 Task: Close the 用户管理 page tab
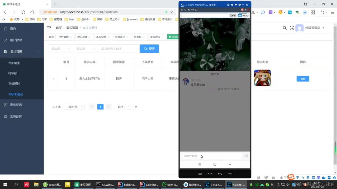[x=71, y=37]
